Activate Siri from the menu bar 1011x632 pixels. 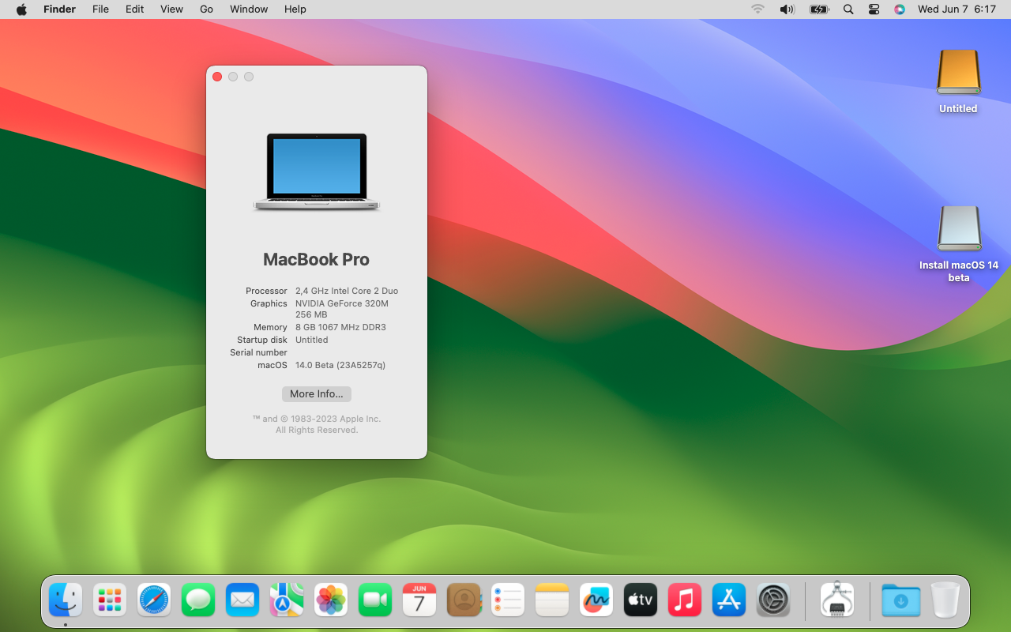click(899, 9)
